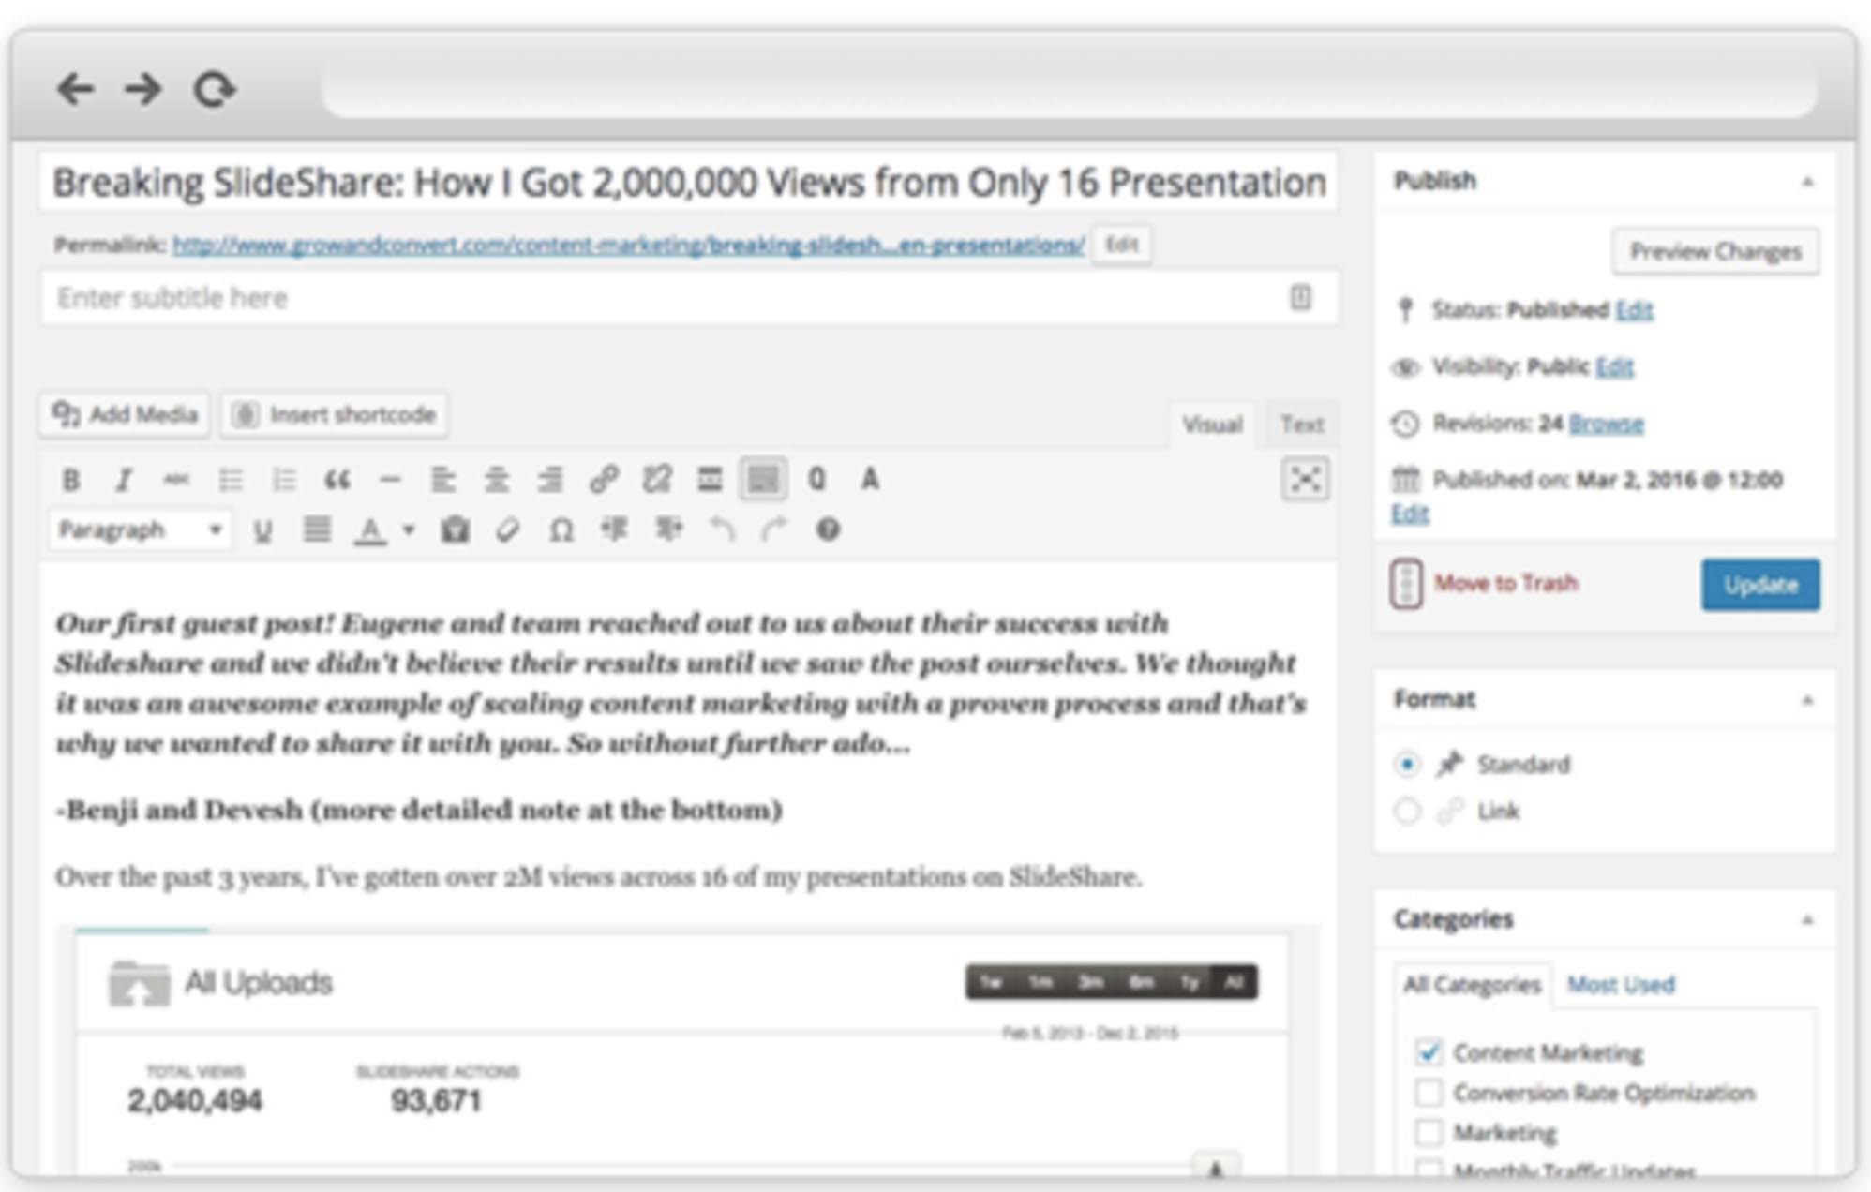This screenshot has width=1871, height=1192.
Task: Apply the text color A swatch
Action: [370, 530]
